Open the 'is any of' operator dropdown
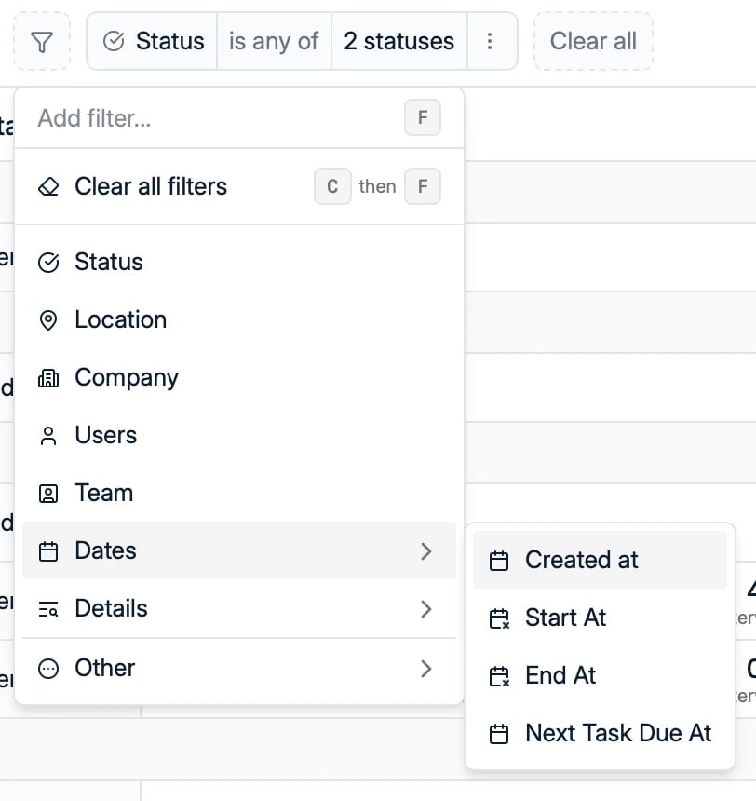The height and width of the screenshot is (801, 756). tap(275, 41)
